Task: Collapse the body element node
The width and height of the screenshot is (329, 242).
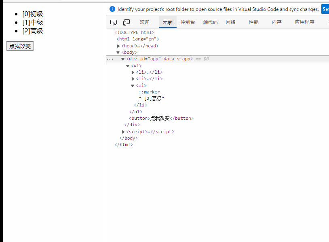Action: tap(118, 53)
